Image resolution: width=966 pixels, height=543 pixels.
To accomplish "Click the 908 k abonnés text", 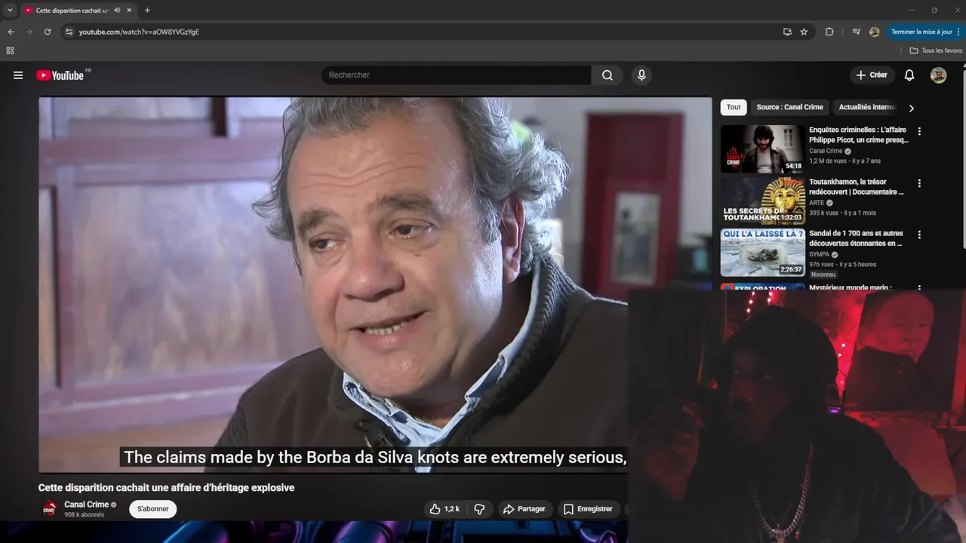I will pyautogui.click(x=85, y=515).
